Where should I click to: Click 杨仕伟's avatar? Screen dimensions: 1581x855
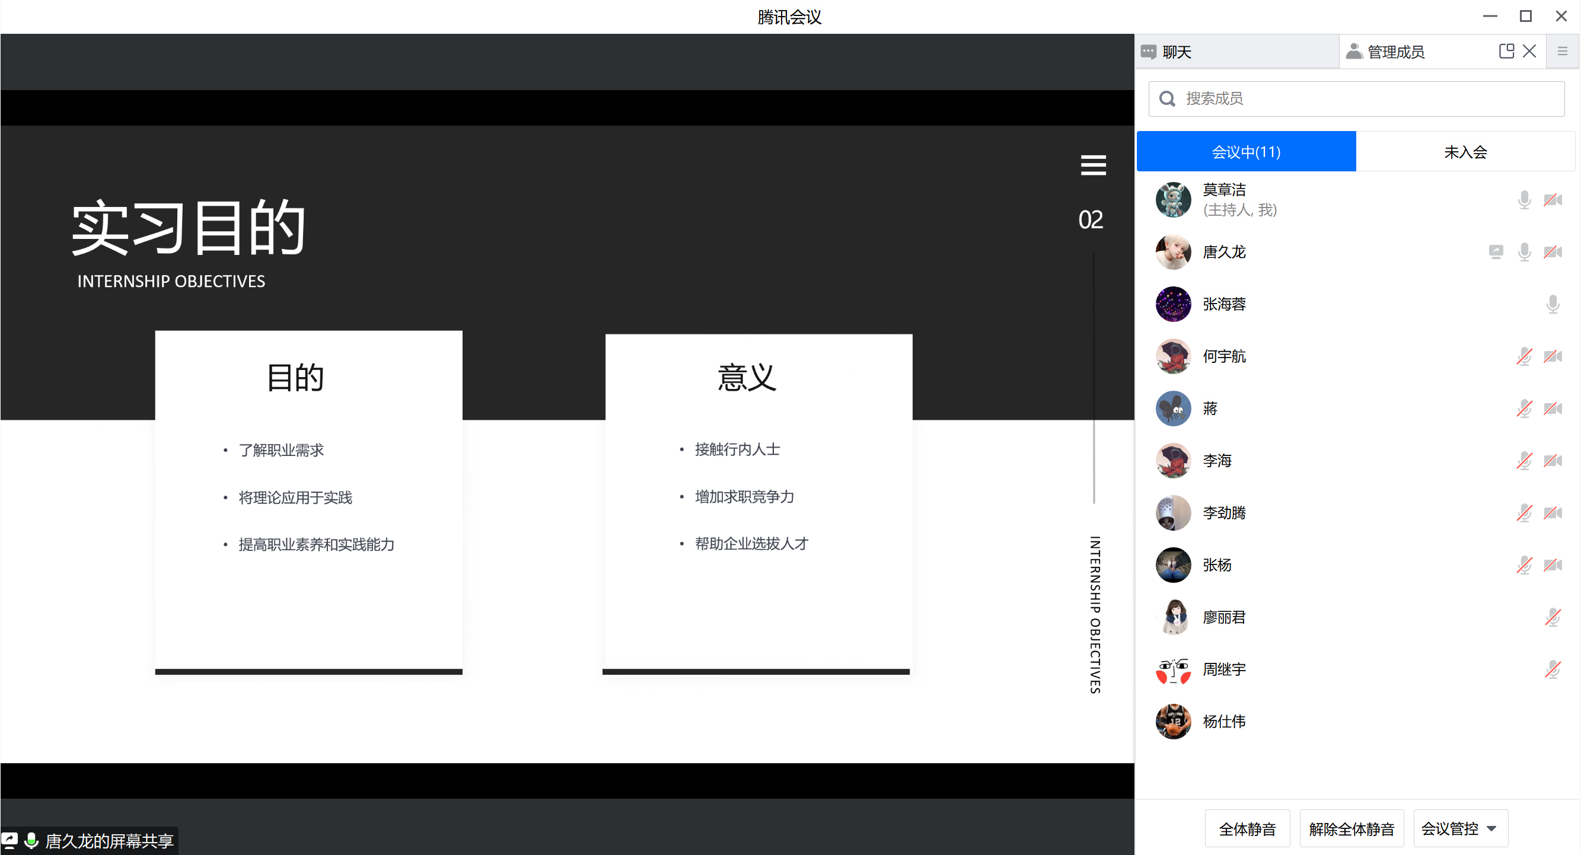[1173, 721]
